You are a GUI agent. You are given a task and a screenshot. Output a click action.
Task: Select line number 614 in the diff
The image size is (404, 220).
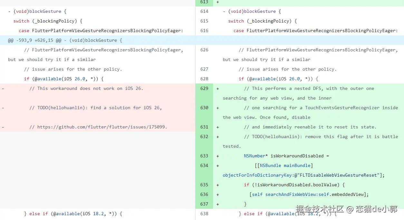(x=204, y=11)
